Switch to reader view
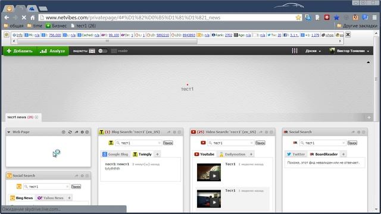The image size is (381, 214). coord(120,51)
